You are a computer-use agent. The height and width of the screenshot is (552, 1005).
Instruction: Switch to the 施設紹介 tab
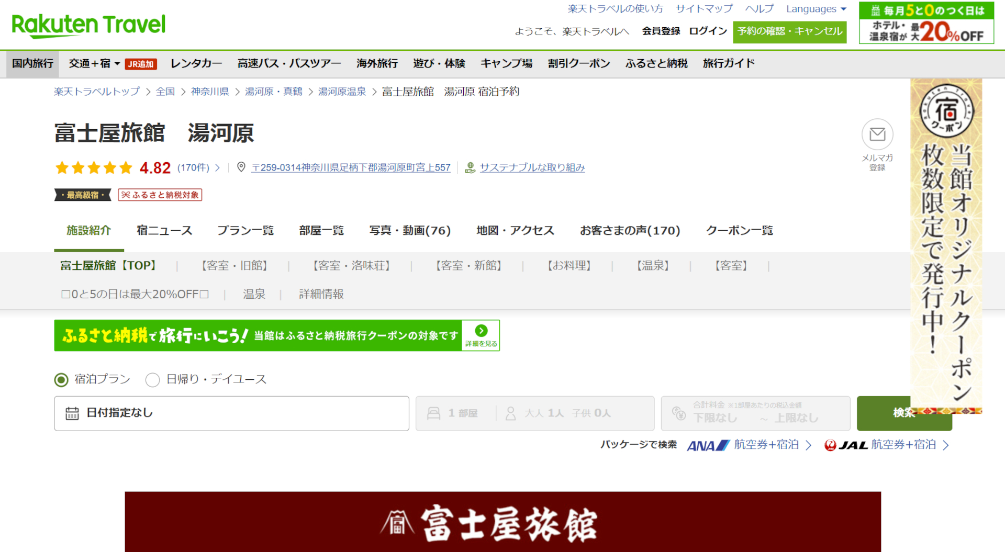point(89,231)
